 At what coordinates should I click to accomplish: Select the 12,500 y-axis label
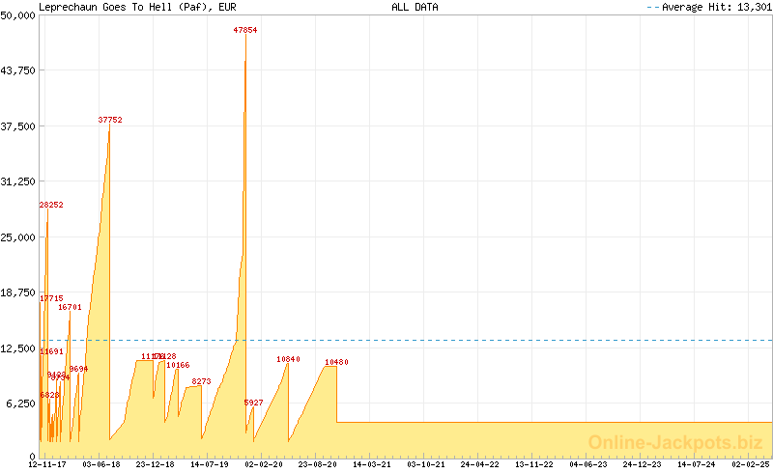click(x=19, y=348)
